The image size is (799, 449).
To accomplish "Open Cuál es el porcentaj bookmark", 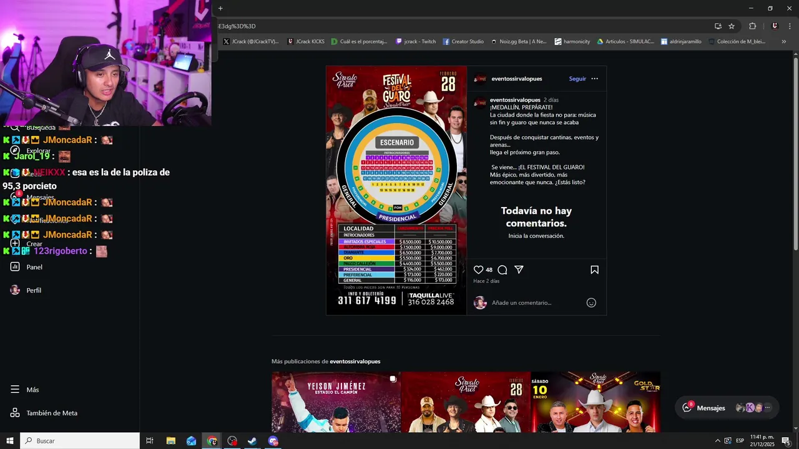I will click(x=360, y=42).
